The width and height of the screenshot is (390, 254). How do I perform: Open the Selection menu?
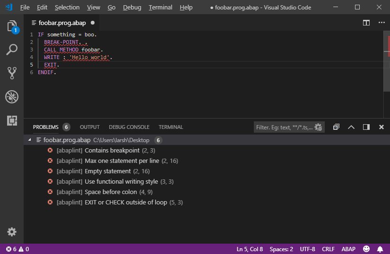(x=67, y=8)
